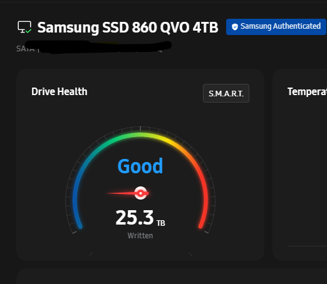Click the monitor icon with green checkmark
Viewport: 327px width, 284px height.
(24, 27)
